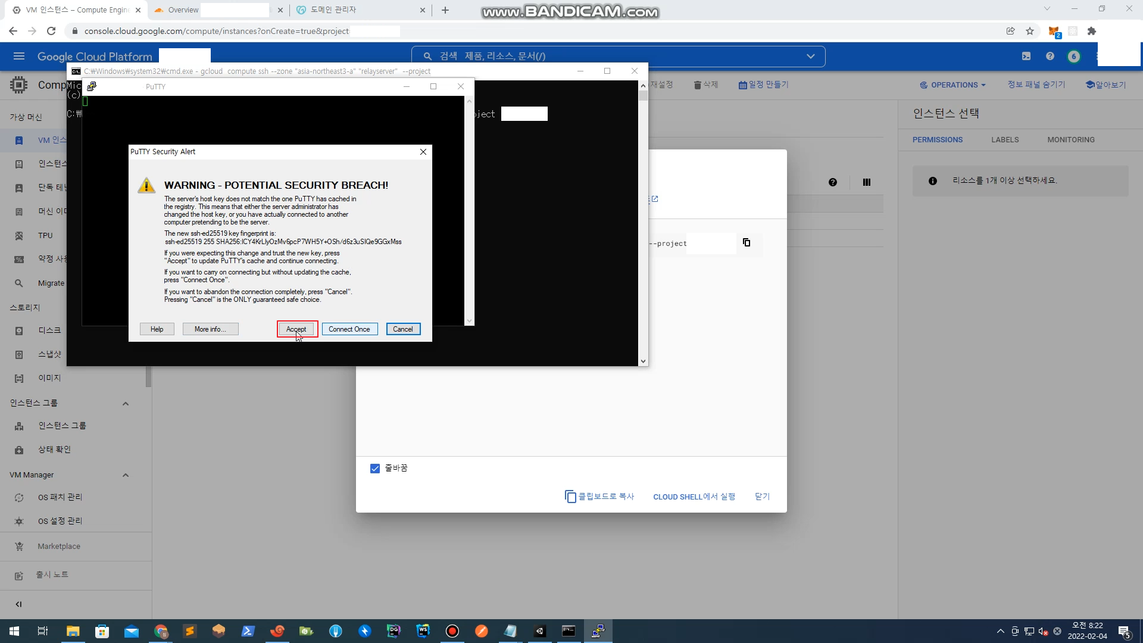Screen dimensions: 1143x643
Task: Switch to the LABELS tab
Action: pos(1005,139)
